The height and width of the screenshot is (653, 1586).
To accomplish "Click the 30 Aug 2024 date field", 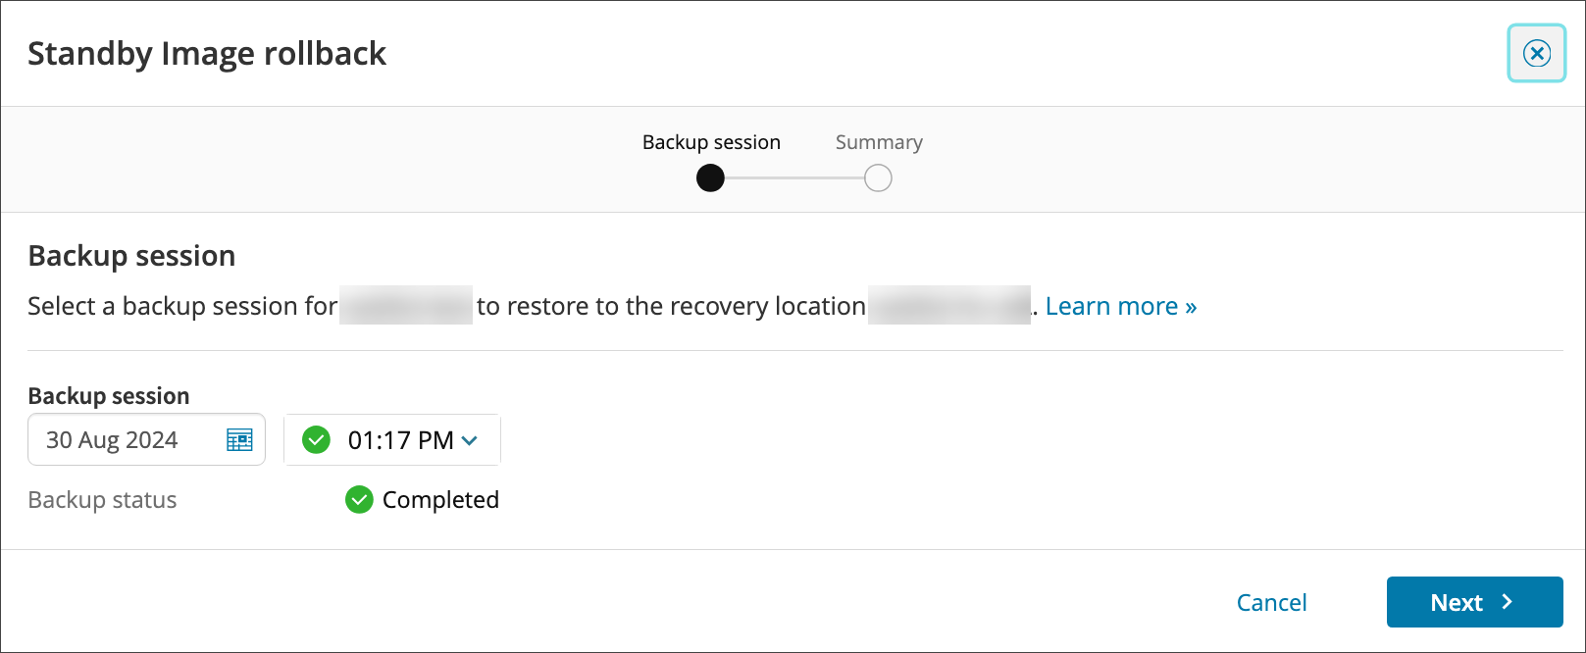I will pos(128,439).
